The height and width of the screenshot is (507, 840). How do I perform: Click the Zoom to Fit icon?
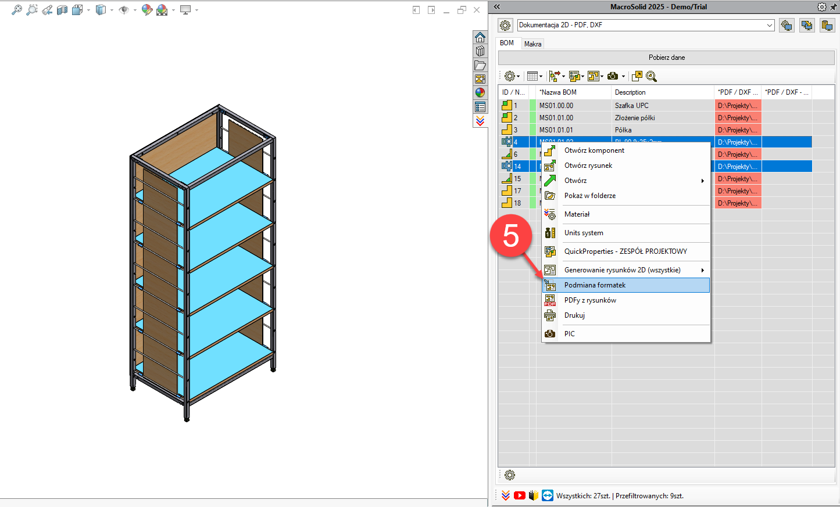tap(17, 10)
